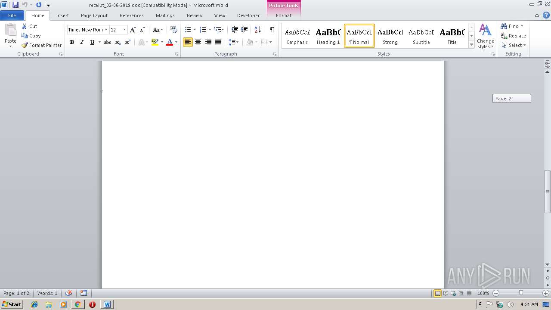The image size is (551, 310).
Task: Open Change Case dropdown
Action: point(158,30)
